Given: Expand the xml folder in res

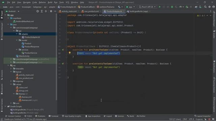Looking at the screenshot, I should tap(11, 103).
